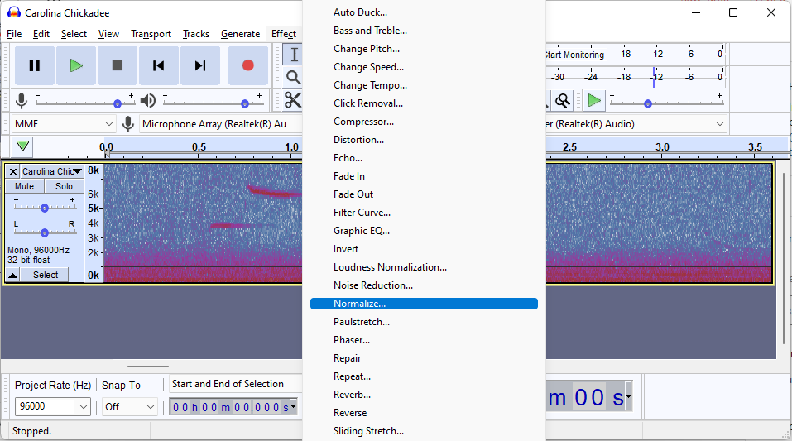Click the microphone recording volume icon

tap(22, 100)
